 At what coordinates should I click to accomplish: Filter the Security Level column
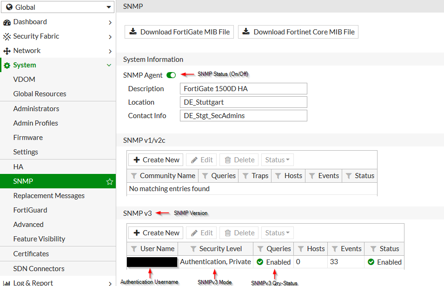coord(193,249)
